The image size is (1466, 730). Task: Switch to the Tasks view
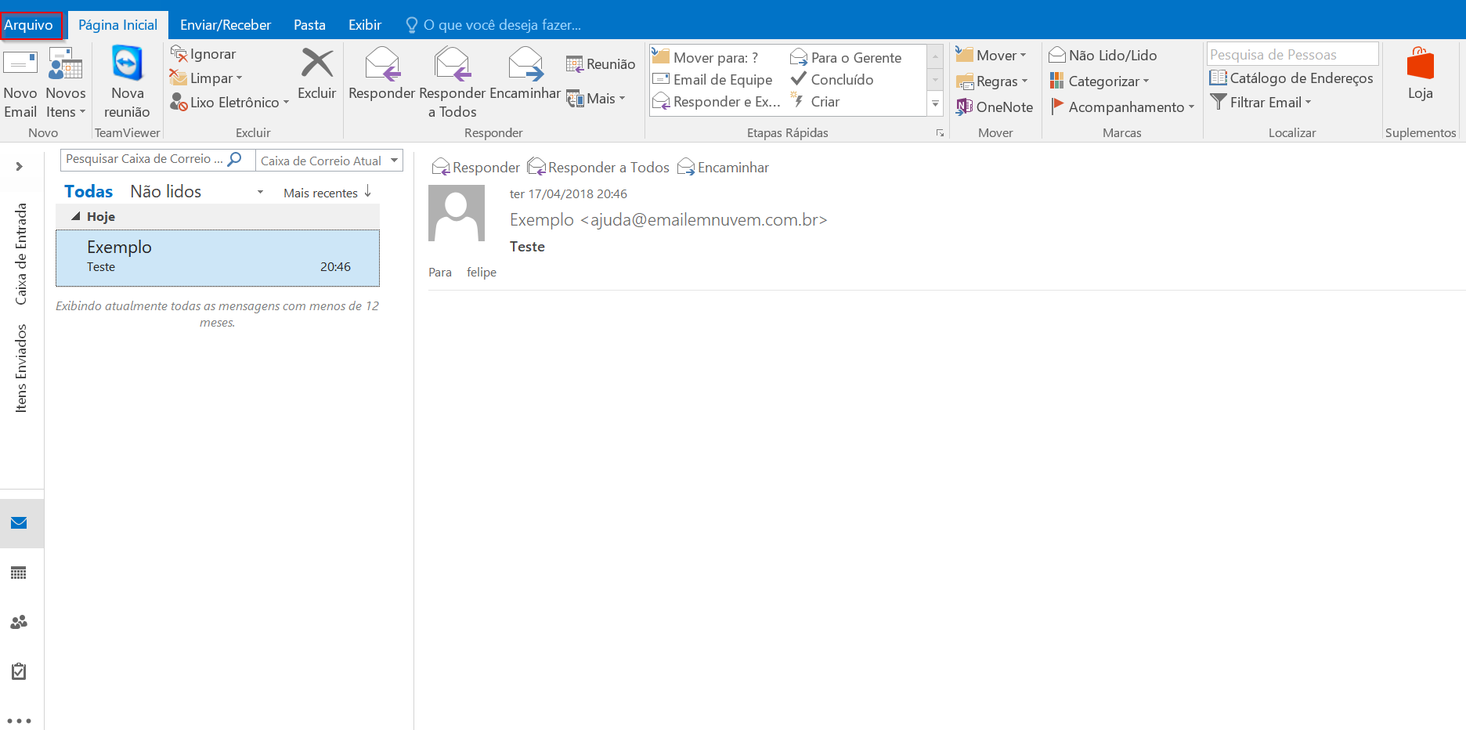(20, 671)
